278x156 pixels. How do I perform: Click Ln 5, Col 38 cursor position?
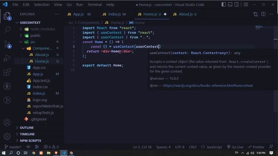tap(142, 147)
